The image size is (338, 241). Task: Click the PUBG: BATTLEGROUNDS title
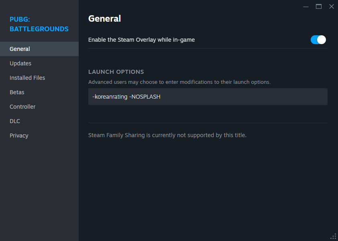coord(39,24)
